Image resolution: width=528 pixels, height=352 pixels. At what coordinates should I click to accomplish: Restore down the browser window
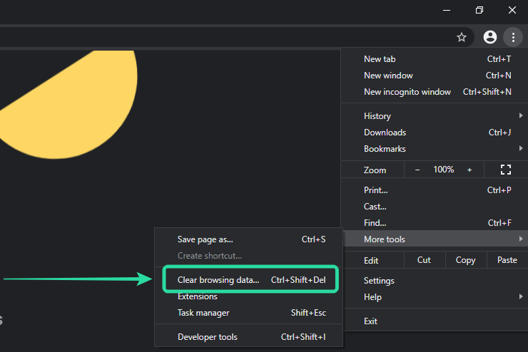(479, 10)
